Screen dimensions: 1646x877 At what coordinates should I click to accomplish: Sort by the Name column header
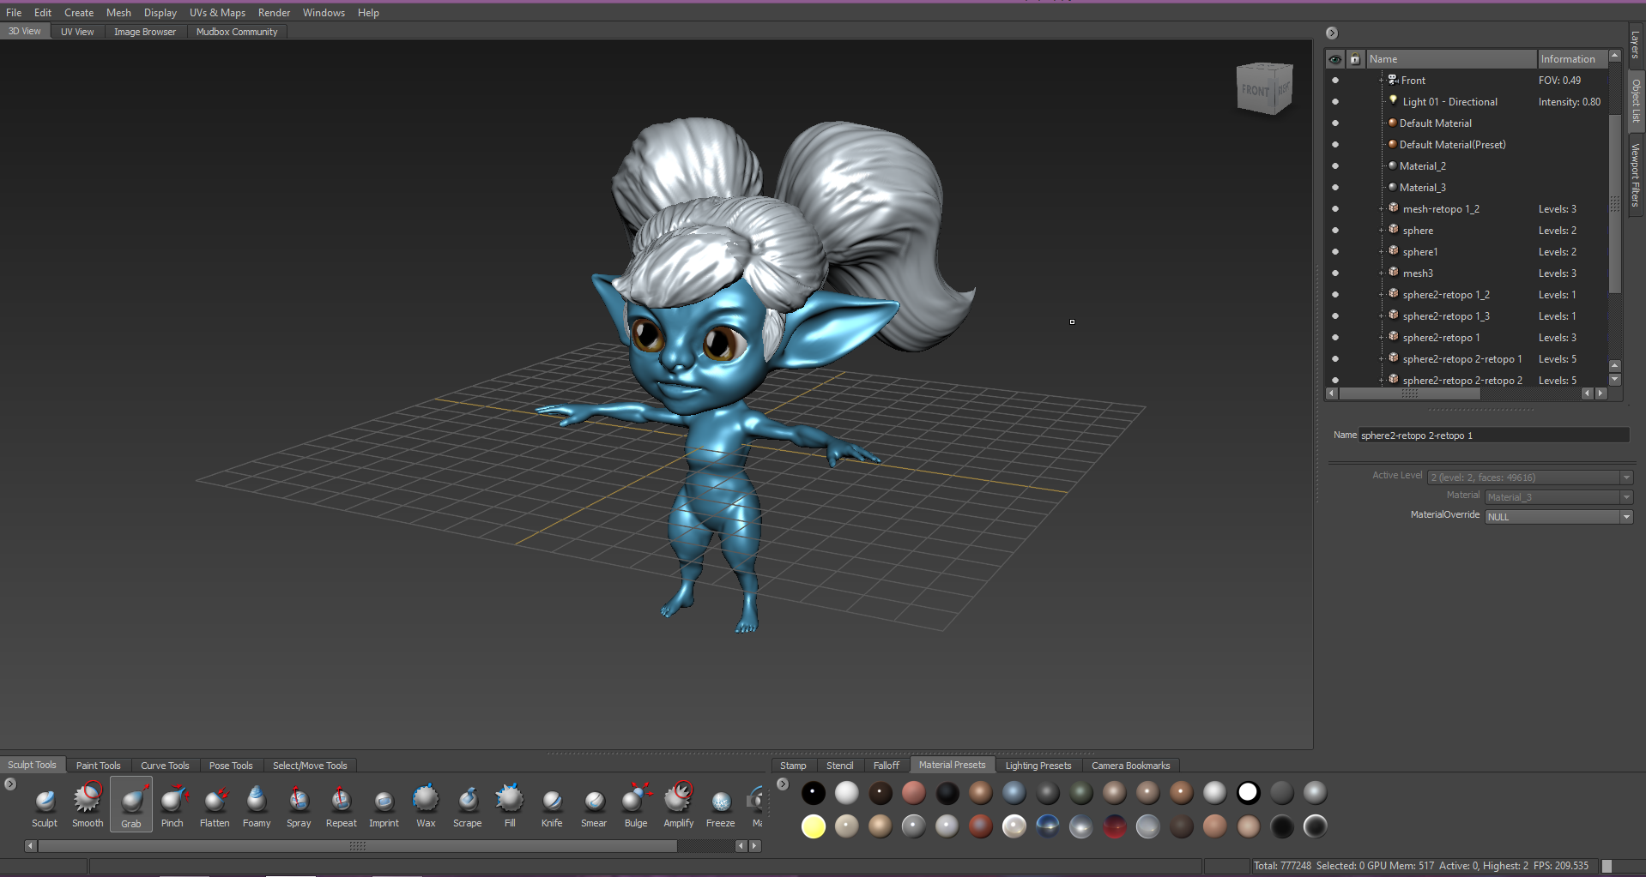tap(1450, 59)
